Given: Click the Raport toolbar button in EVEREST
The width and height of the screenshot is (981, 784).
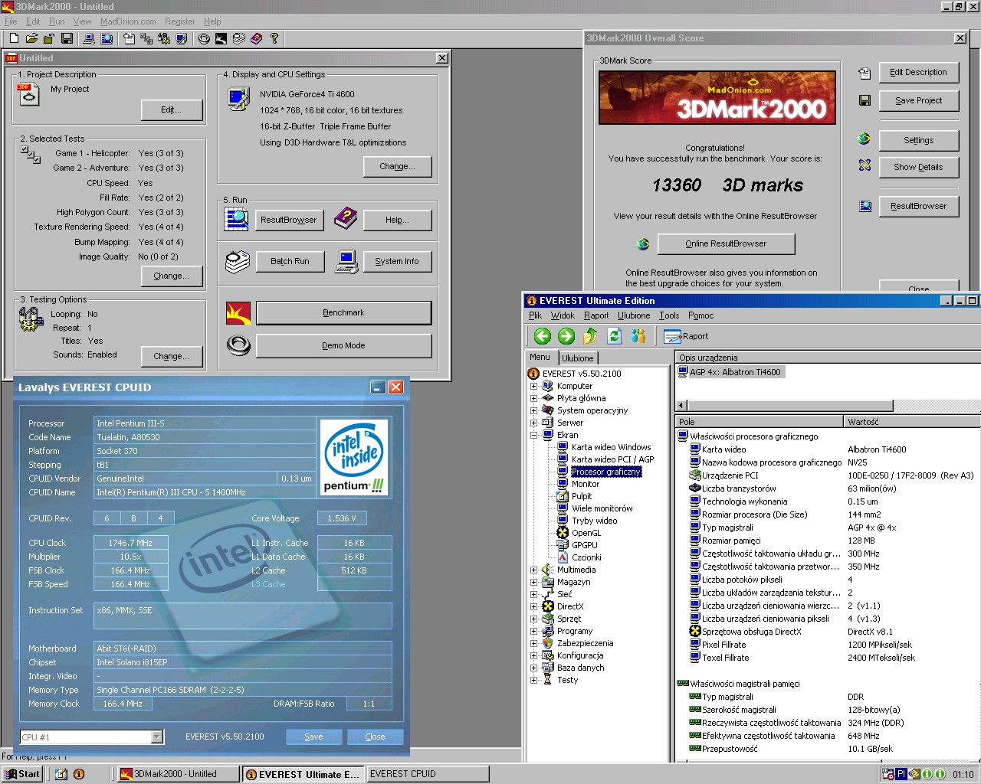Looking at the screenshot, I should point(686,336).
